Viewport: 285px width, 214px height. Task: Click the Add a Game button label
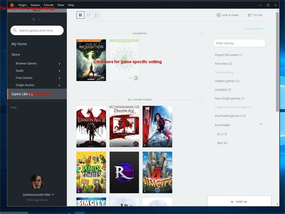coord(230,15)
